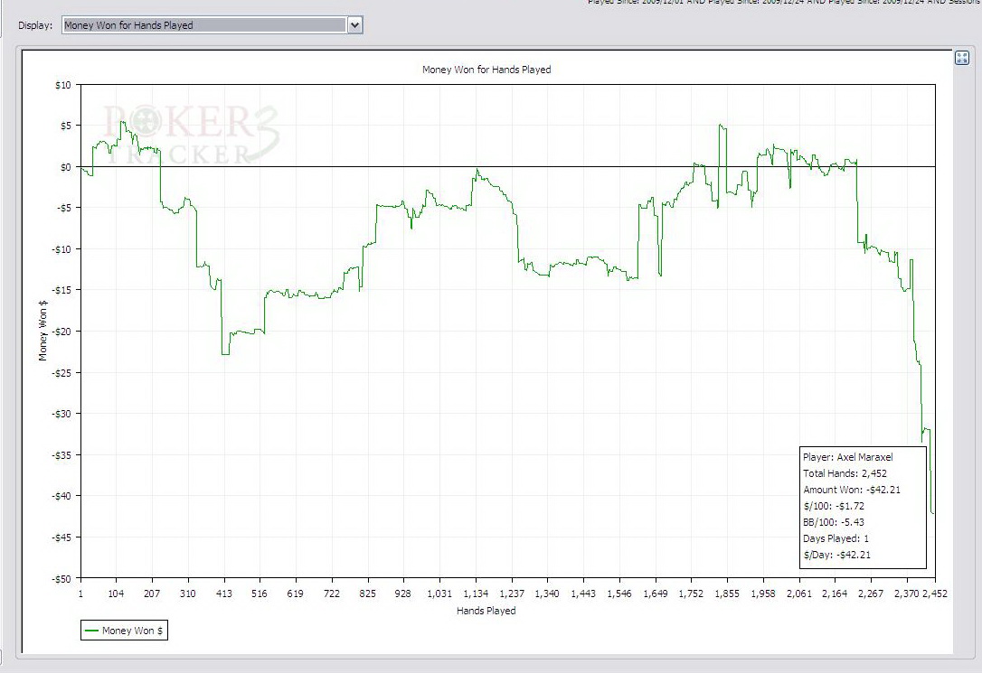Click the Hands Played x-axis title
Viewport: 982px width, 673px height.
(486, 611)
